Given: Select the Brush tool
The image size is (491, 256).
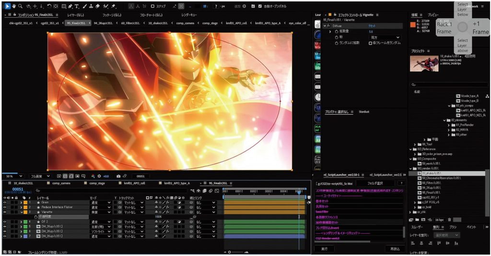Looking at the screenshot, I should [84, 6].
